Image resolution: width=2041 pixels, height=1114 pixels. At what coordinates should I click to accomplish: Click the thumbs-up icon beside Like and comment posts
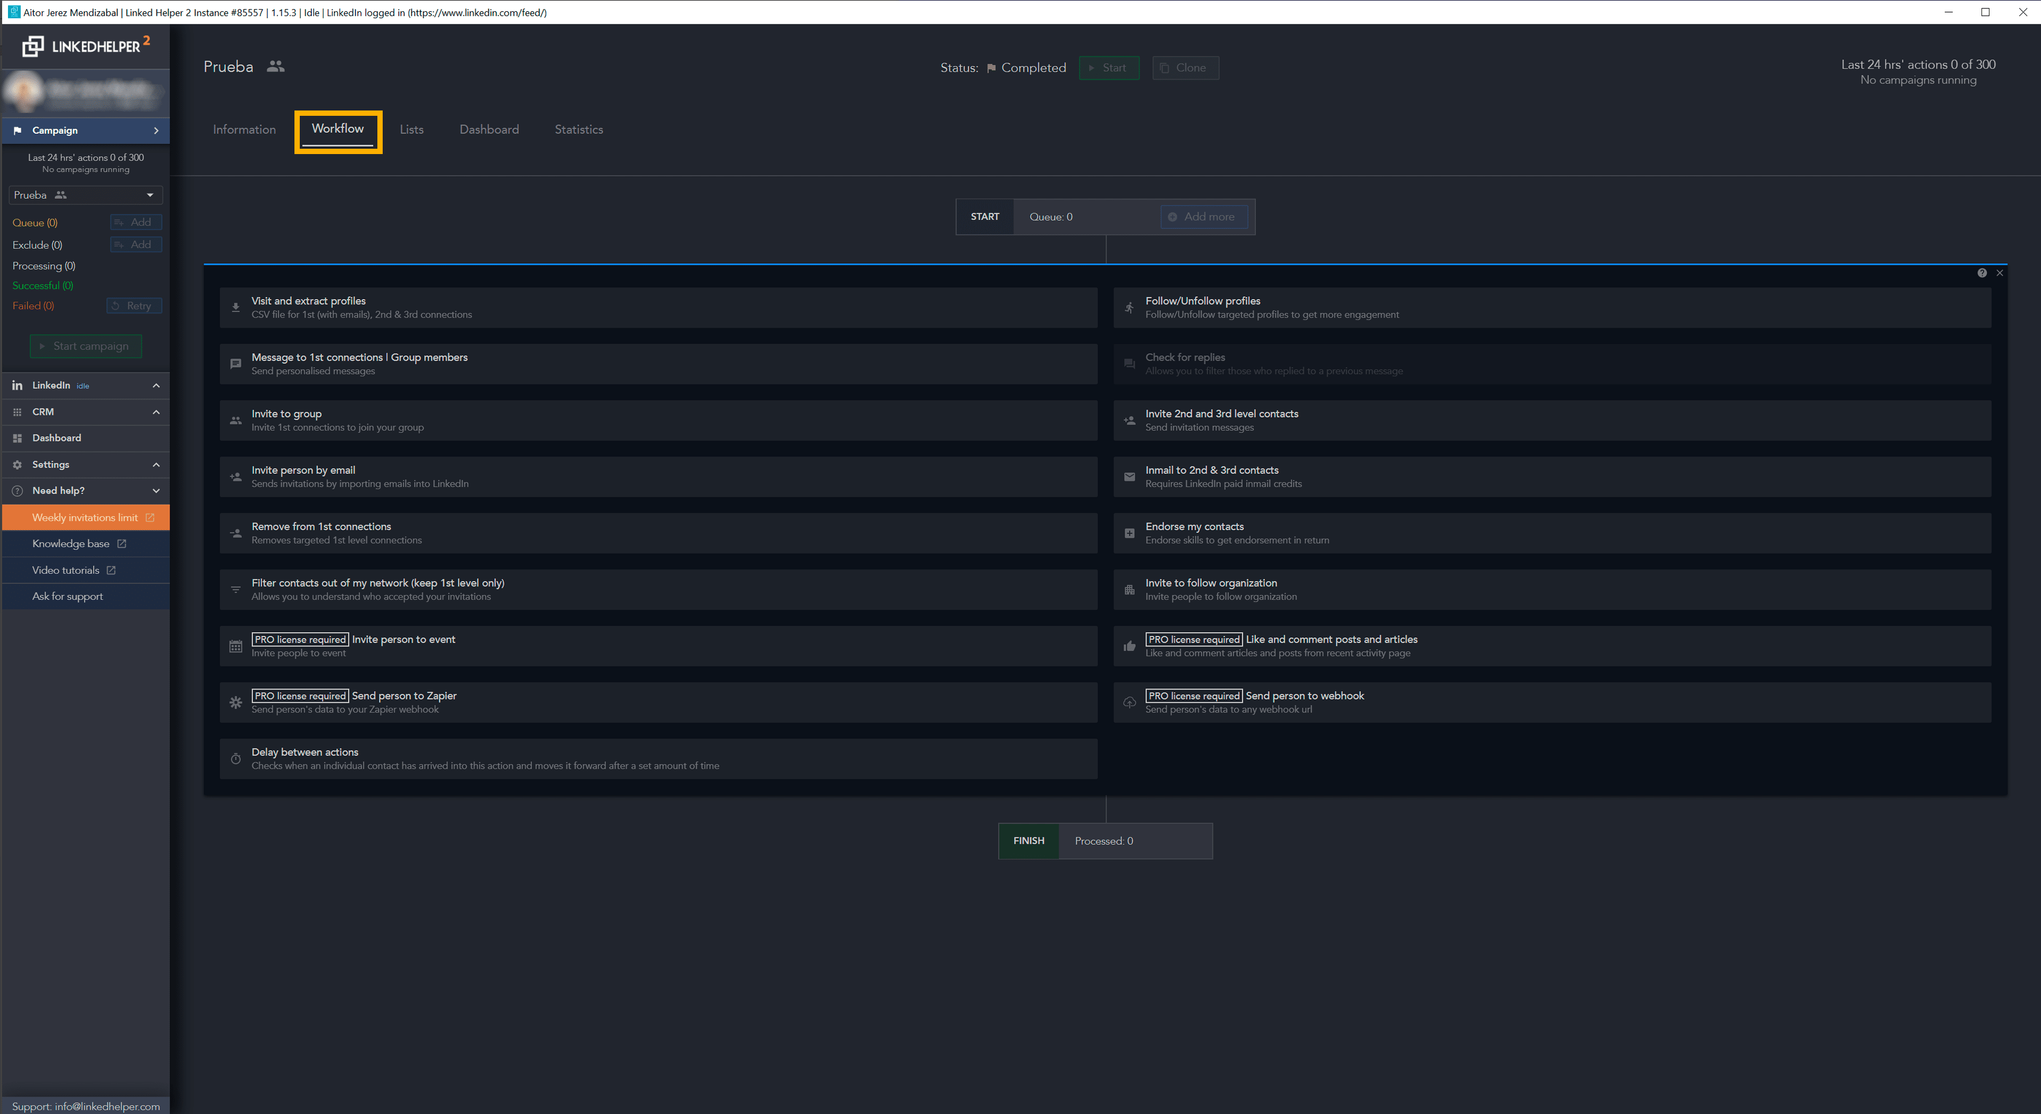pos(1129,646)
